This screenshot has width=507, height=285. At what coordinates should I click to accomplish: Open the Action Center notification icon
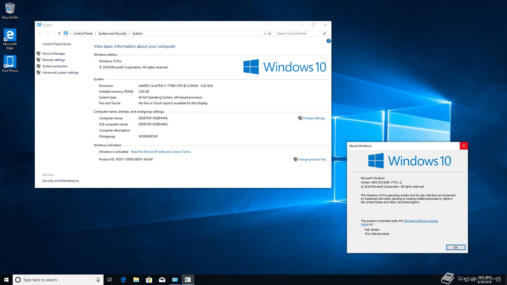click(x=498, y=280)
